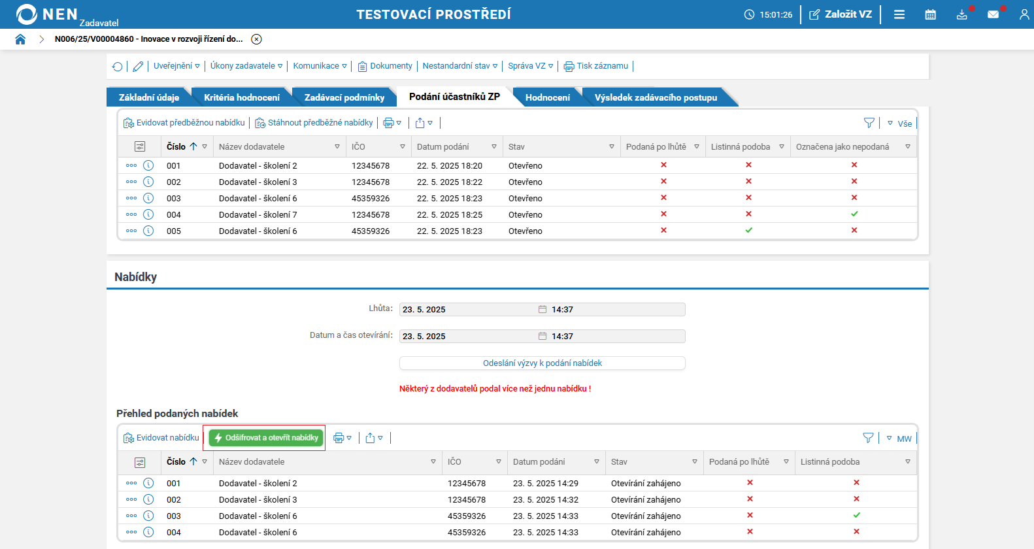This screenshot has width=1034, height=549.
Task: Expand the Úkony zadavatele dropdown
Action: (x=246, y=66)
